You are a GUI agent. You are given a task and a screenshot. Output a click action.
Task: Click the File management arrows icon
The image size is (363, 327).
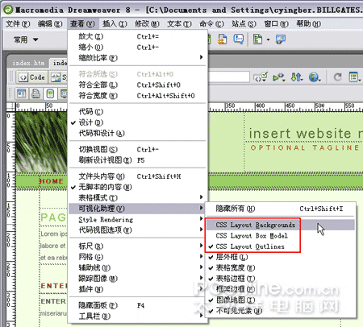click(297, 77)
